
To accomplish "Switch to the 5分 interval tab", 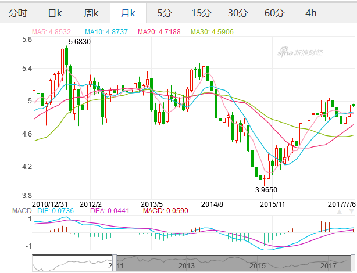I will (x=165, y=13).
